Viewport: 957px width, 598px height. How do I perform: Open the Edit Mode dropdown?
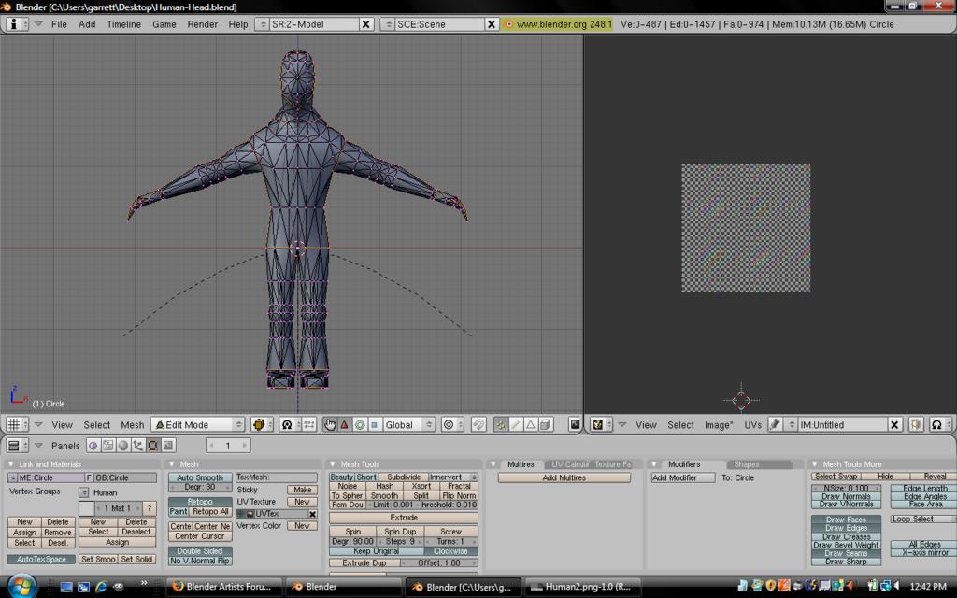198,425
